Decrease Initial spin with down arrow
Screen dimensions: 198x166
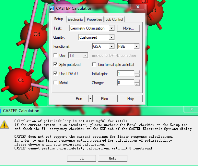(x=137, y=75)
